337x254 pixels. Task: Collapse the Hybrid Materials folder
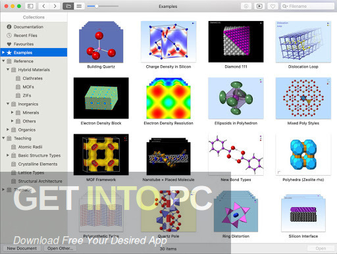tap(8, 70)
